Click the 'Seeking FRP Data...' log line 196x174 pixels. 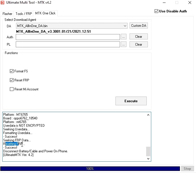[17, 140]
